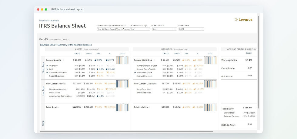
Task: Click the yellow minimize window button
Action: tap(42, 9)
